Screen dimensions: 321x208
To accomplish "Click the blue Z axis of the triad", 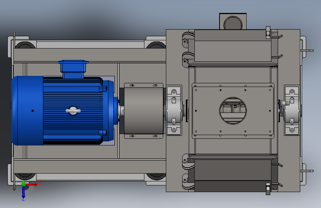I will (x=23, y=192).
